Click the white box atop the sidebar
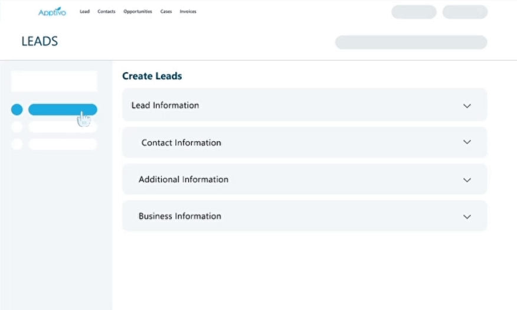 54,81
